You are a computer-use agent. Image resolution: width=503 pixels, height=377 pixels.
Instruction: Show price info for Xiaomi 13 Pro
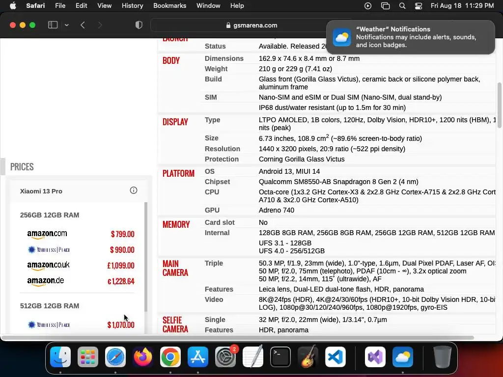point(134,190)
